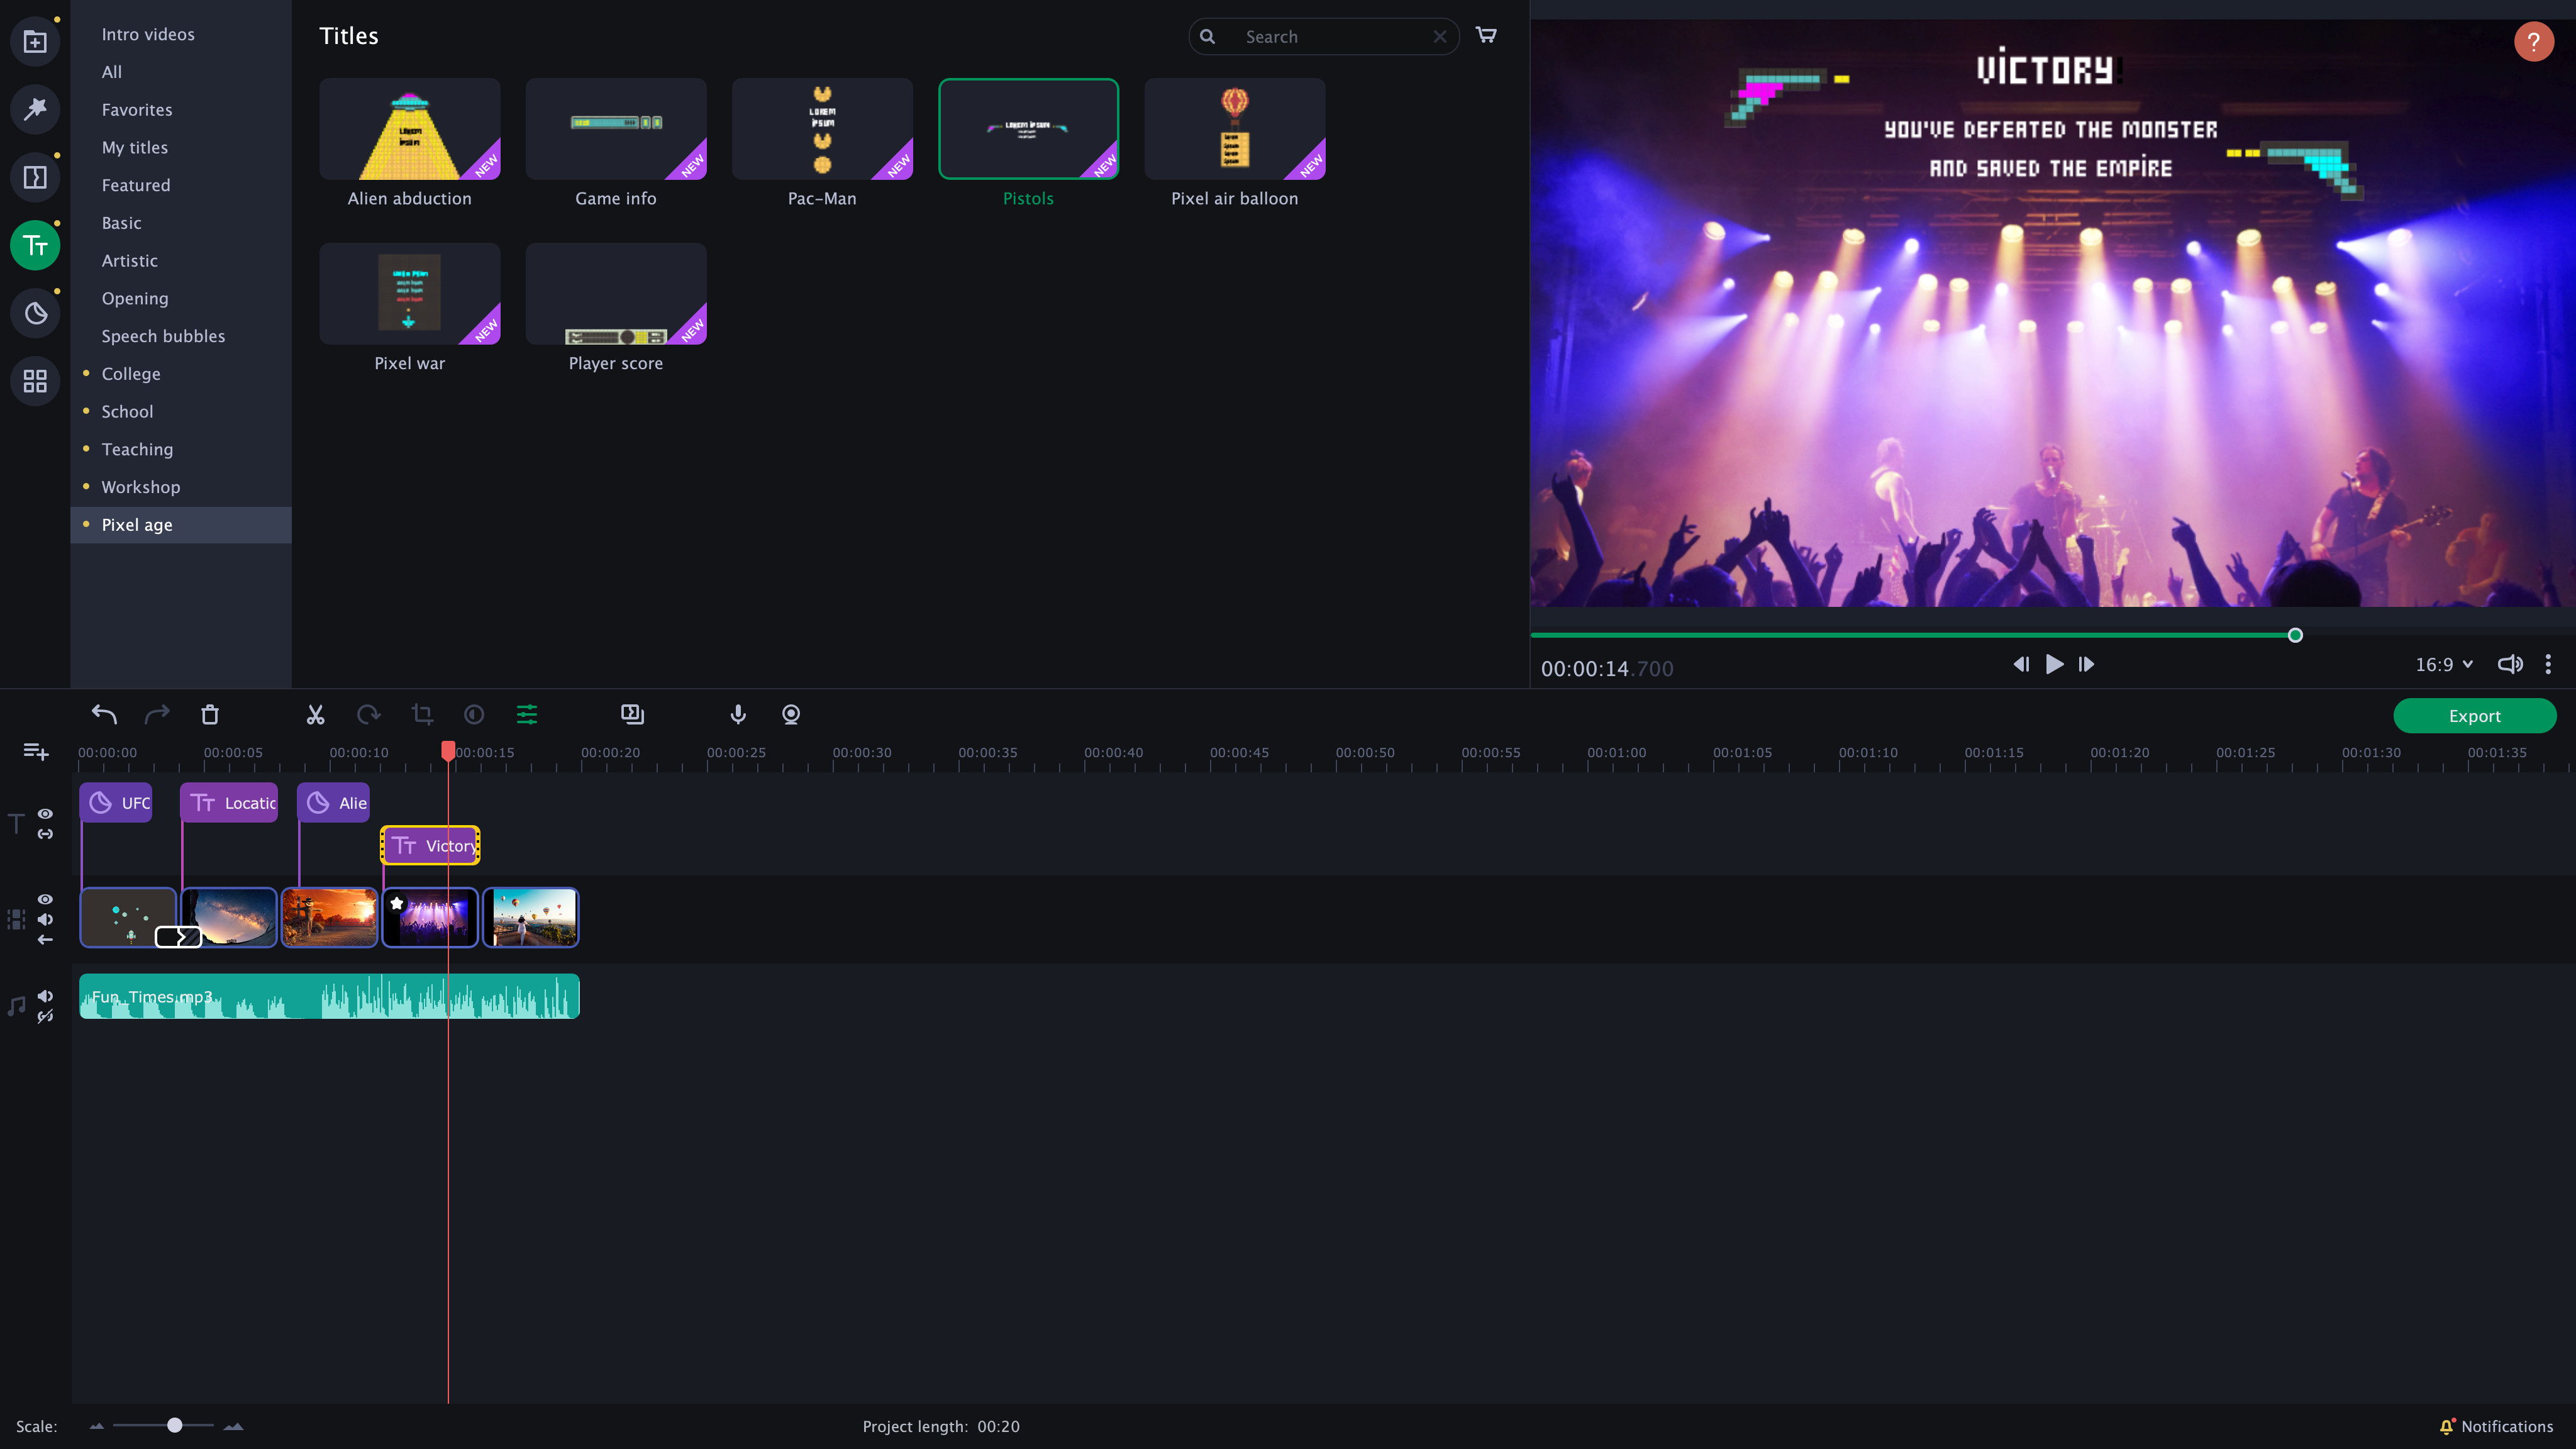Viewport: 2576px width, 1449px height.
Task: Click the Voiceover microphone icon
Action: coord(738,715)
